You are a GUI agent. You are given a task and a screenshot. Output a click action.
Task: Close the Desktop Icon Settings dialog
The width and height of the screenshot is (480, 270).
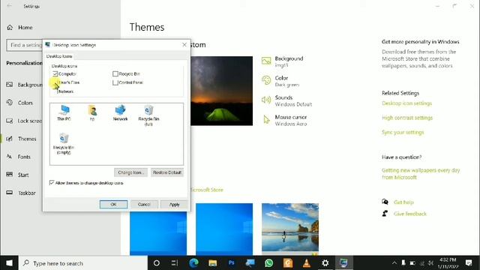click(184, 45)
